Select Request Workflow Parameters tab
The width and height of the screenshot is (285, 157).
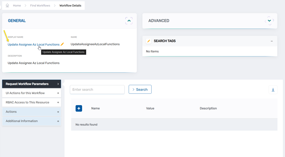(32, 84)
